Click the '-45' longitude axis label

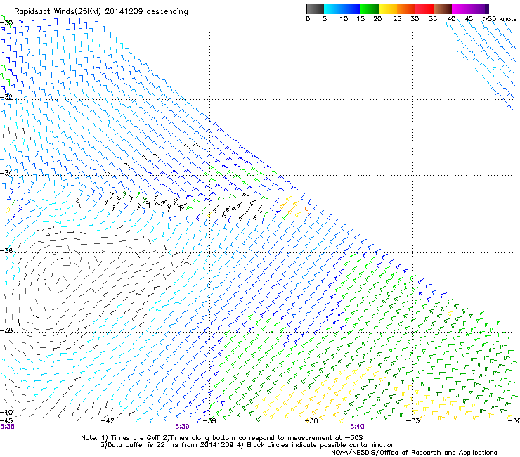[x=6, y=421]
